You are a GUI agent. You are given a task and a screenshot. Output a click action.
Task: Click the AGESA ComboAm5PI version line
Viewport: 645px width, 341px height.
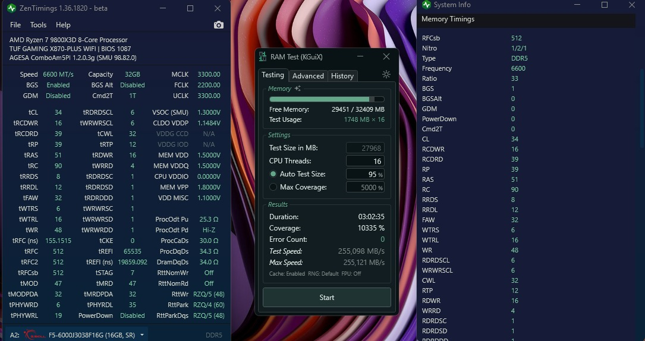tap(73, 58)
